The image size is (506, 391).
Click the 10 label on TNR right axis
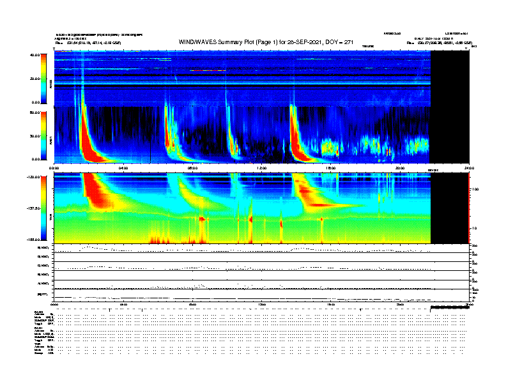pyautogui.click(x=475, y=228)
